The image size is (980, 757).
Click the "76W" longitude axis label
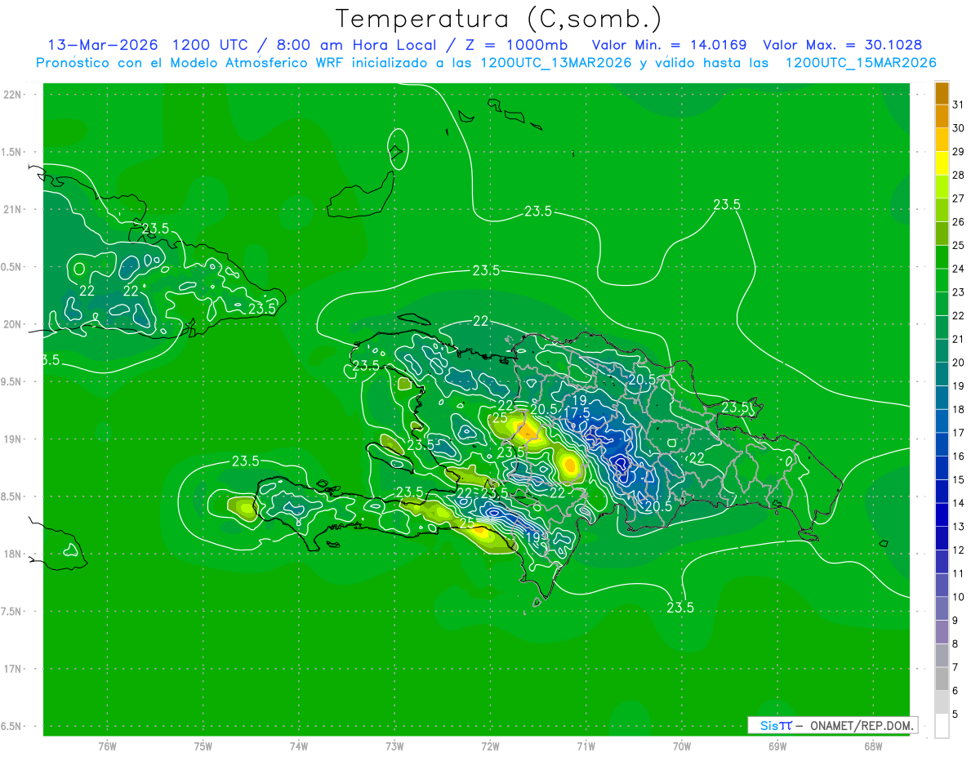107,746
